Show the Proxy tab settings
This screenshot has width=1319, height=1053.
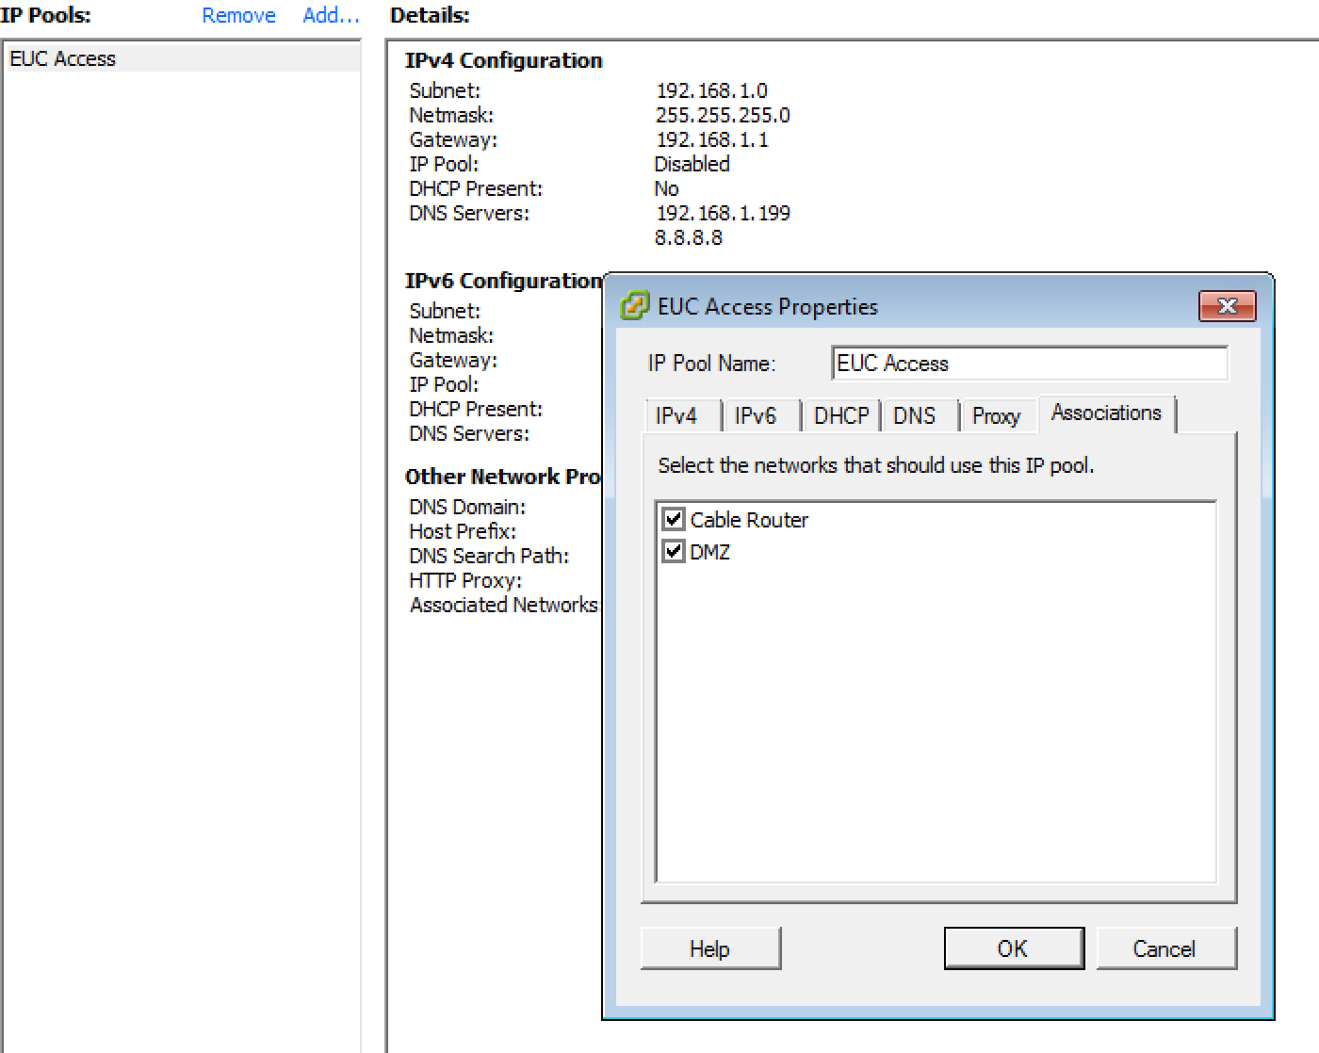[996, 416]
